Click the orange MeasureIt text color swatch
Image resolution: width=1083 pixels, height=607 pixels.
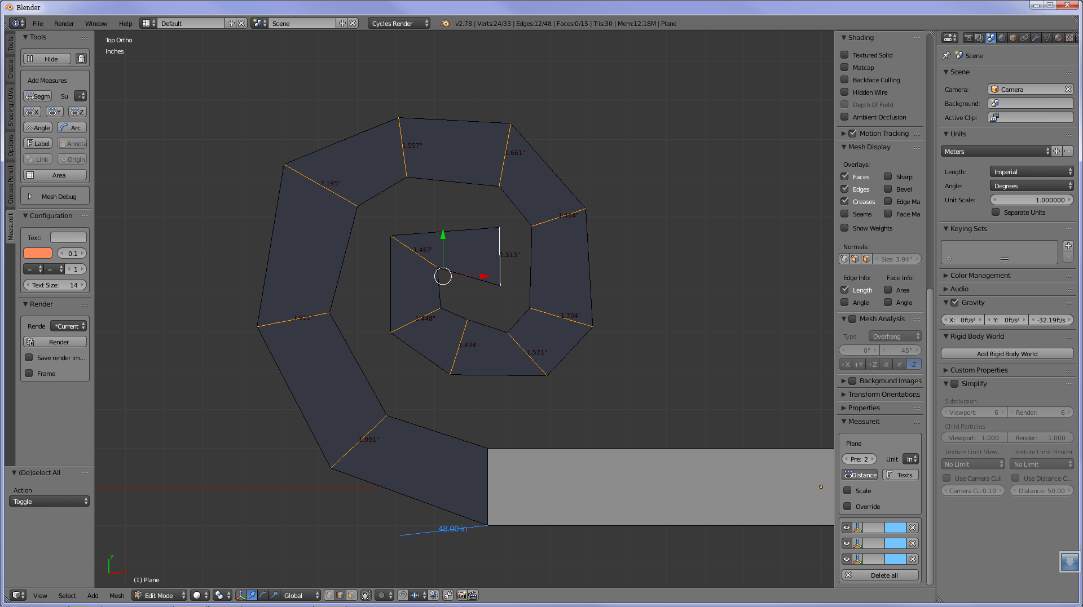(x=37, y=253)
